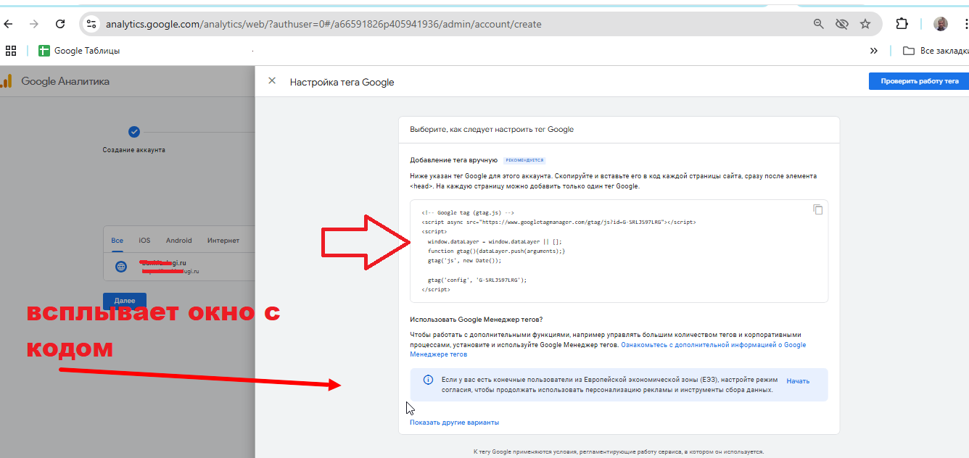Open the Все закладки bookmarks folder
Viewport: 969px width, 458px height.
coord(936,51)
